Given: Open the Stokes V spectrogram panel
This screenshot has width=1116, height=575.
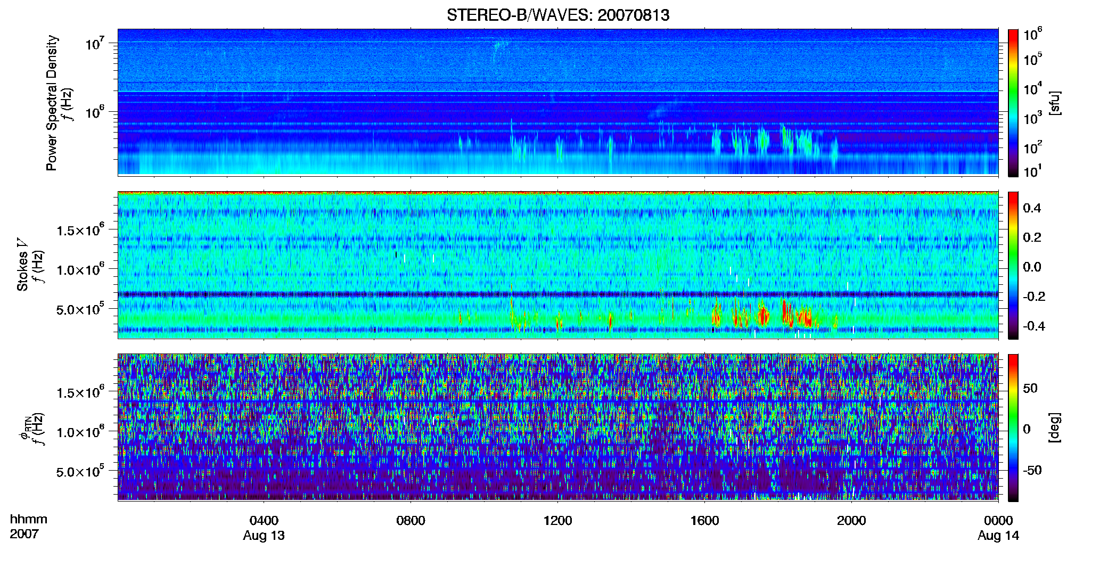Looking at the screenshot, I should [x=558, y=265].
